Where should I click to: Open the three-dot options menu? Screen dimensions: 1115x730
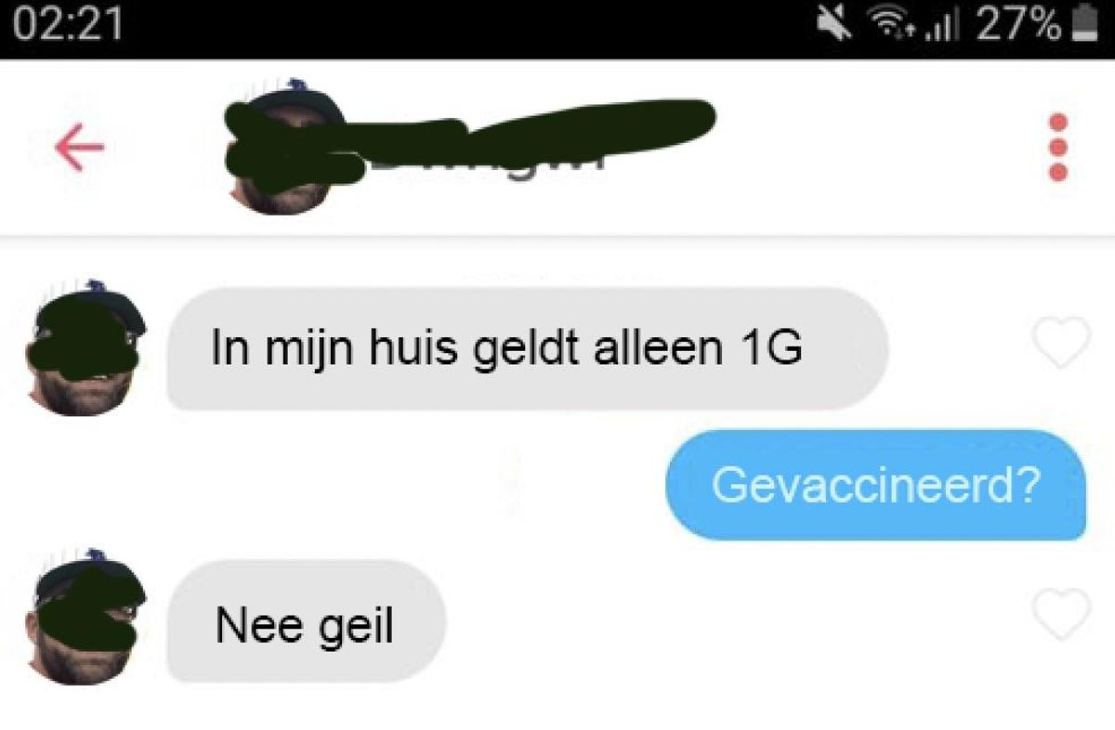coord(1057,147)
